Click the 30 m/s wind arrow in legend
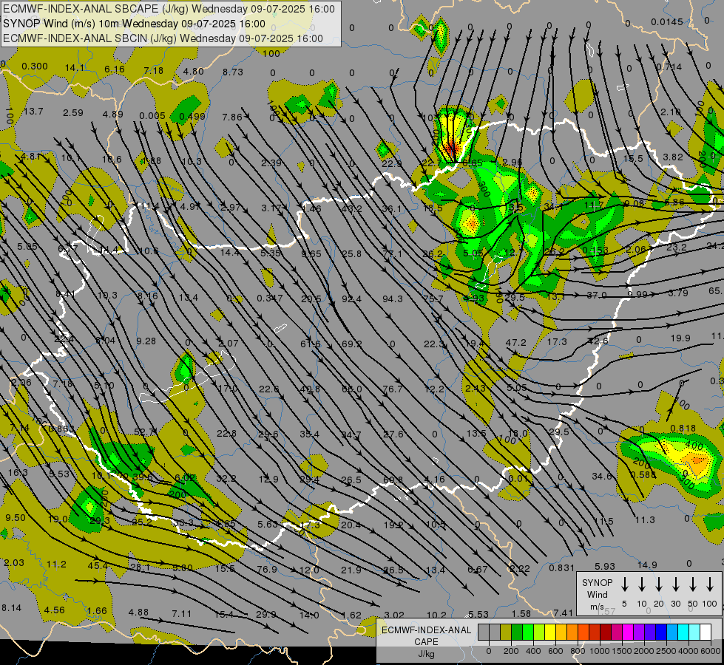Image resolution: width=724 pixels, height=665 pixels. (675, 584)
